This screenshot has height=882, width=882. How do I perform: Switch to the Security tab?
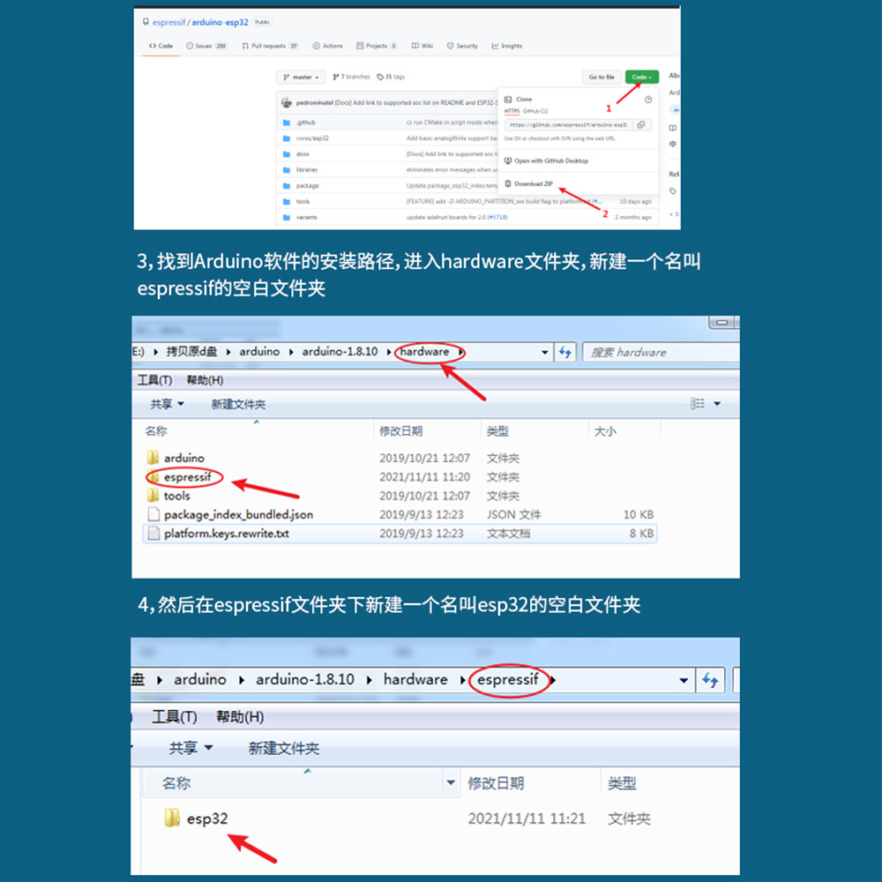pyautogui.click(x=462, y=46)
